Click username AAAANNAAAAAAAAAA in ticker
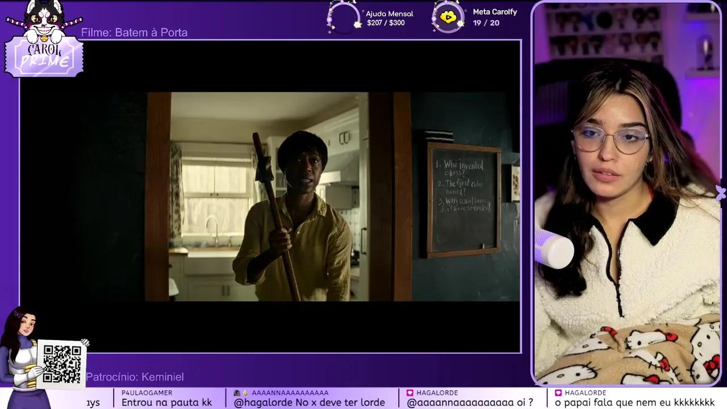 pos(290,393)
